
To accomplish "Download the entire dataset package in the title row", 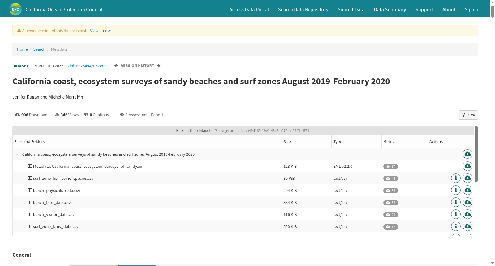I will 467,154.
